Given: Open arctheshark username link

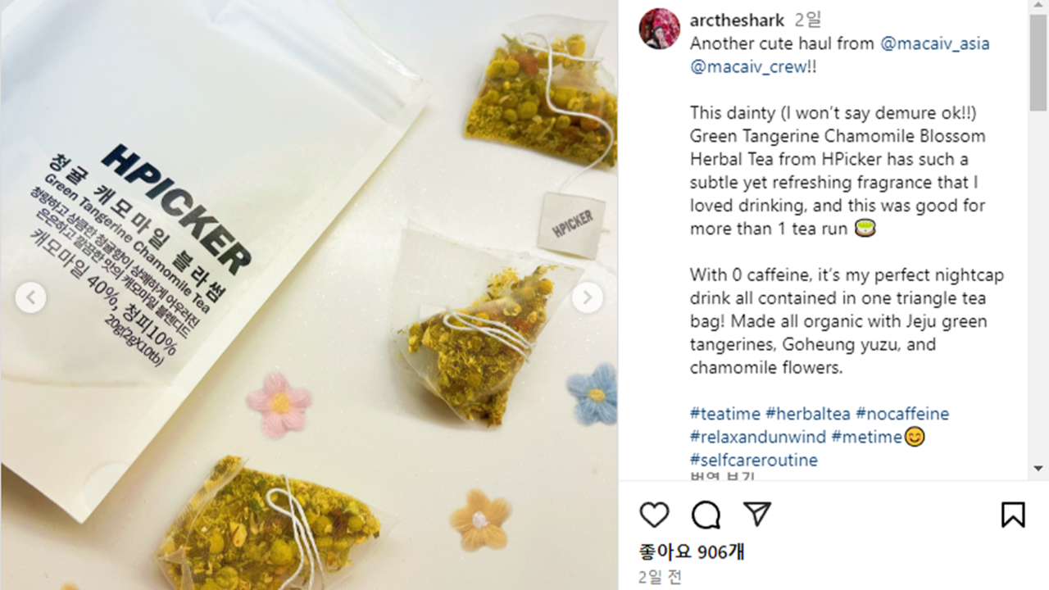Looking at the screenshot, I should click(737, 20).
